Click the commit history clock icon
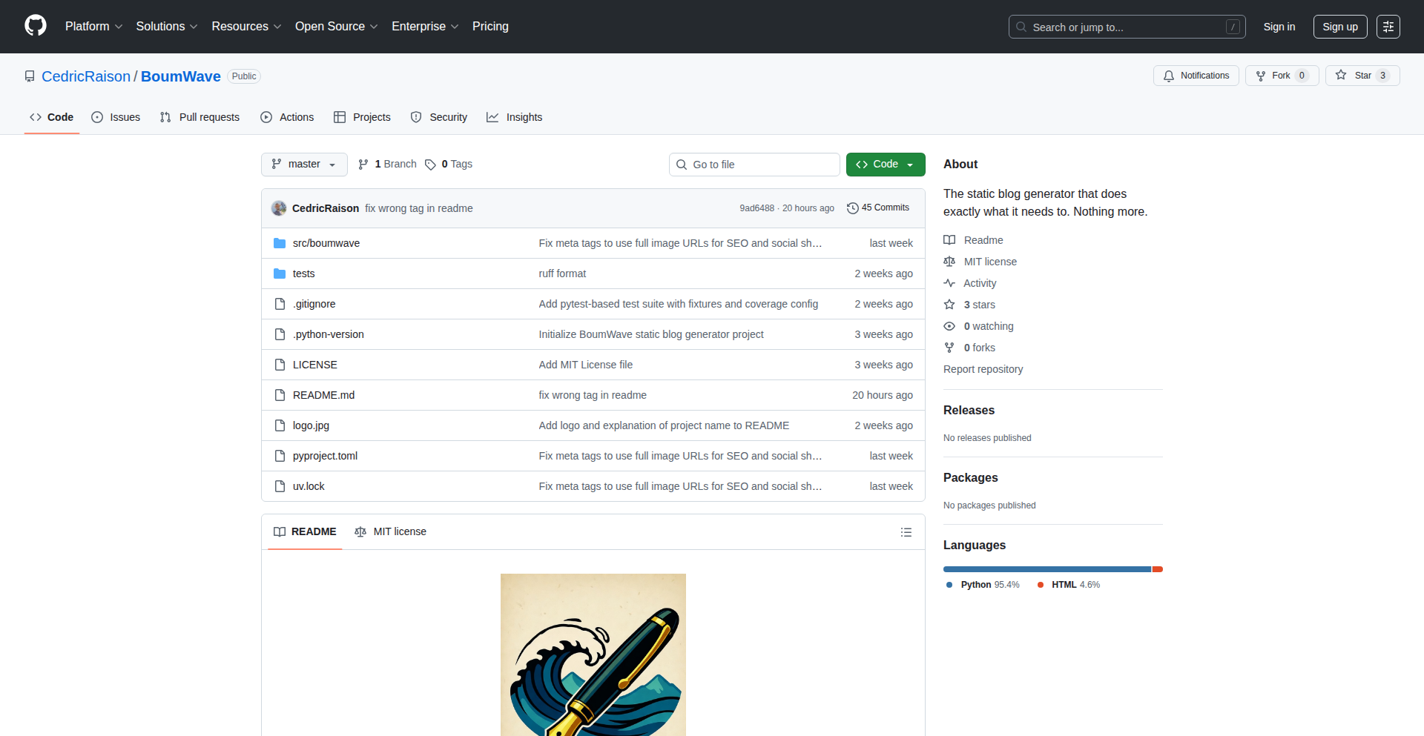The image size is (1424, 736). [x=853, y=208]
